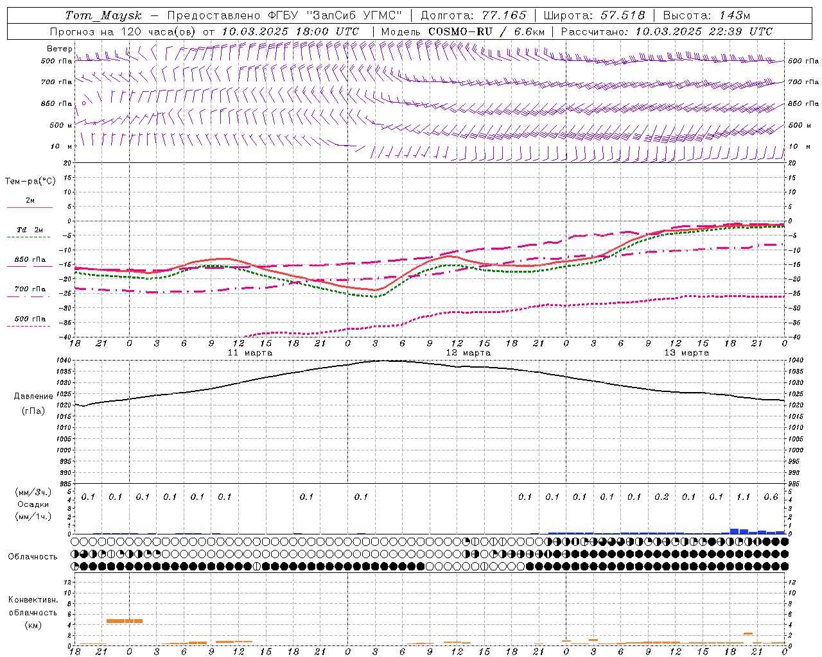822x657 pixels.
Task: Click the date label 11 марта
Action: click(250, 353)
